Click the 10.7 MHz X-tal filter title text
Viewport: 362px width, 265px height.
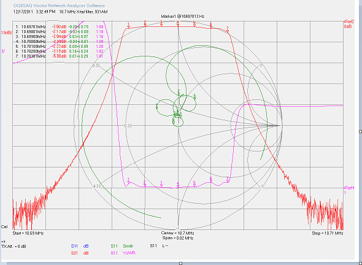83,12
